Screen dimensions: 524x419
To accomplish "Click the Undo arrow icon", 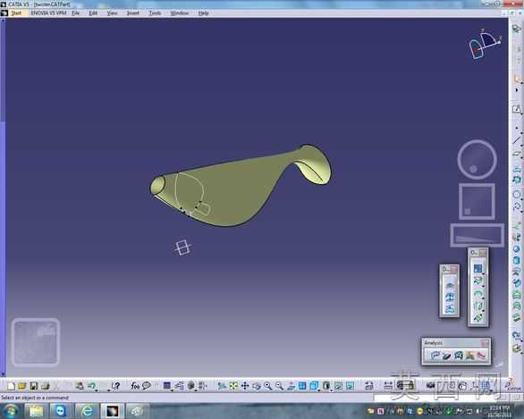I will coord(91,386).
